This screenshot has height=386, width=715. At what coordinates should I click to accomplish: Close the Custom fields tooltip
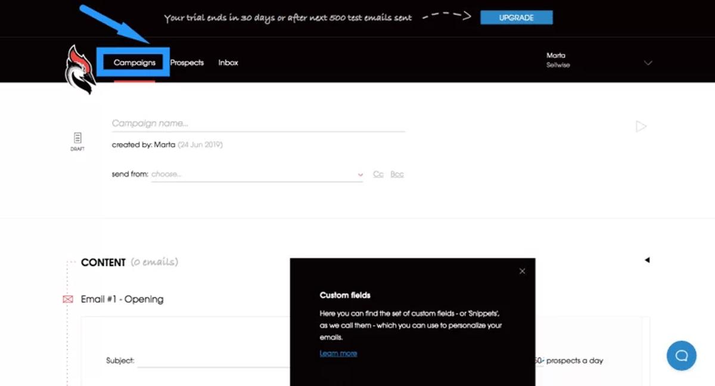click(523, 271)
